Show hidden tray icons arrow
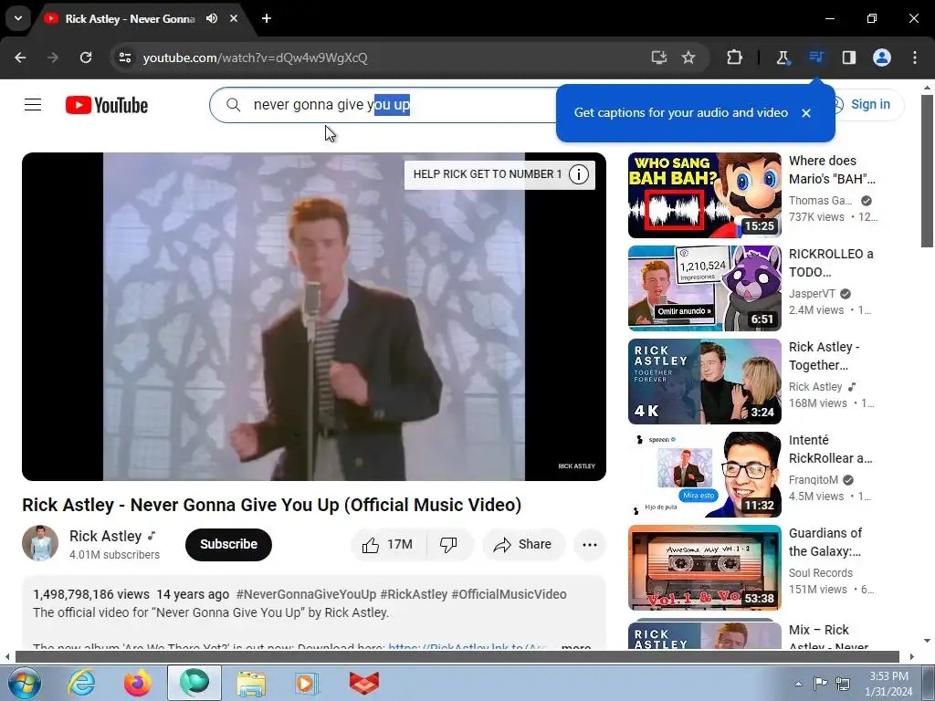The height and width of the screenshot is (701, 935). pyautogui.click(x=798, y=683)
